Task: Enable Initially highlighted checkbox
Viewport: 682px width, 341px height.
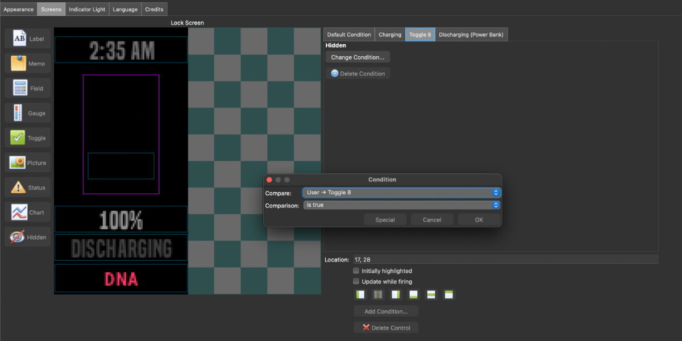Action: [x=356, y=271]
